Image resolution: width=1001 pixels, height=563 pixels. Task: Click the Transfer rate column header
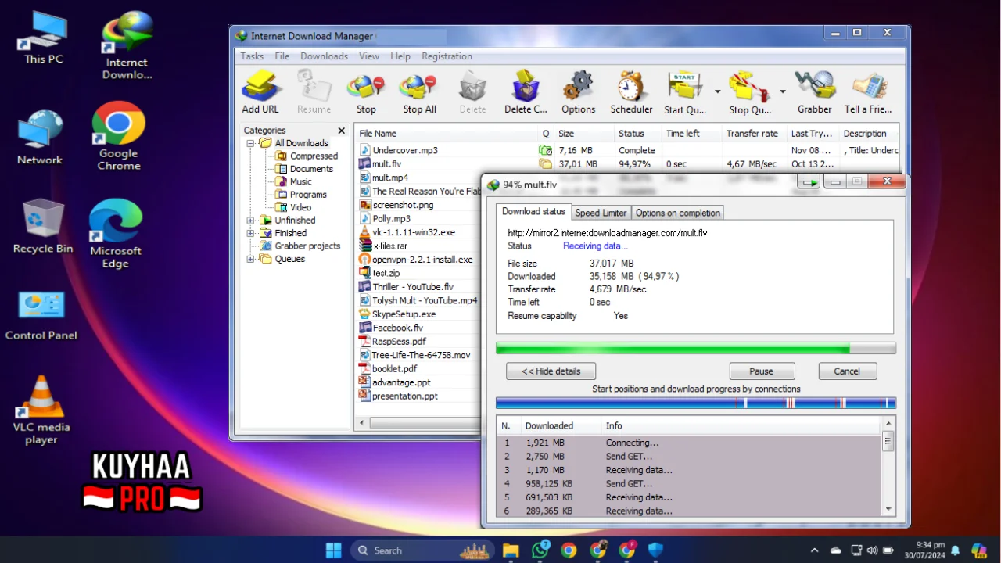754,134
